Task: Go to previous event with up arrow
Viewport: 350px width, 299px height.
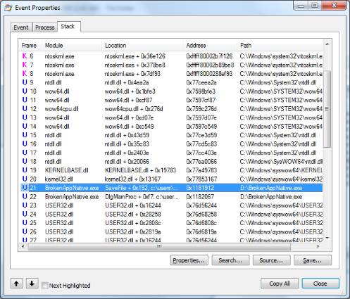Action: 16,284
